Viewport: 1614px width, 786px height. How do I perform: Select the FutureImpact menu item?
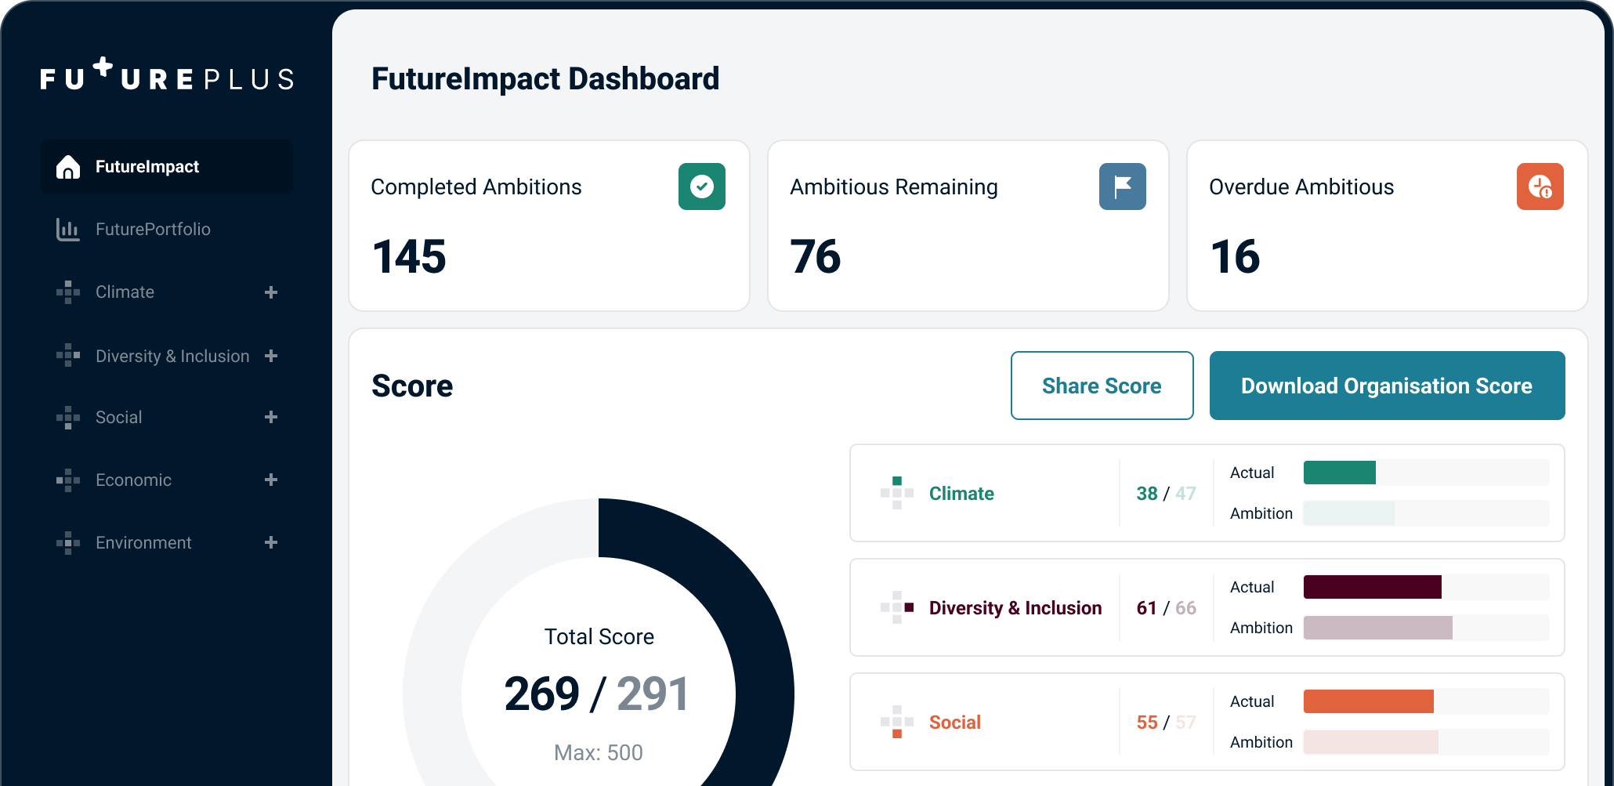pos(147,167)
